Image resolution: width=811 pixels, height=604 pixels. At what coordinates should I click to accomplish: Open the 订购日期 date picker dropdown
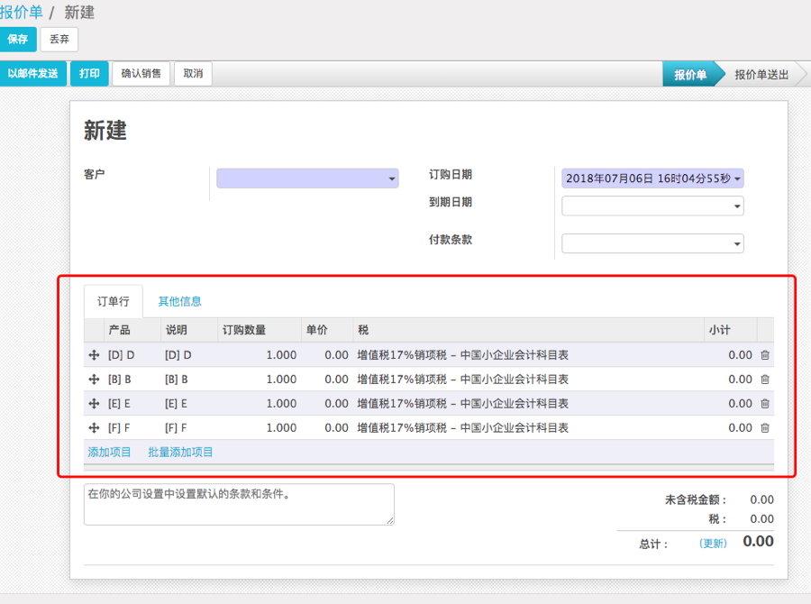click(x=652, y=178)
